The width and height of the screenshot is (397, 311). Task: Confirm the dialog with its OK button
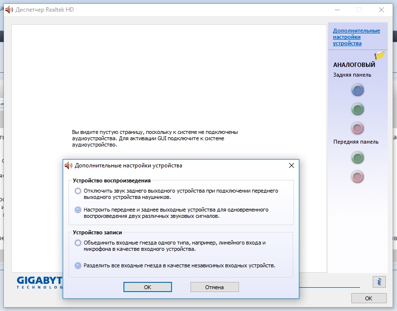[148, 287]
